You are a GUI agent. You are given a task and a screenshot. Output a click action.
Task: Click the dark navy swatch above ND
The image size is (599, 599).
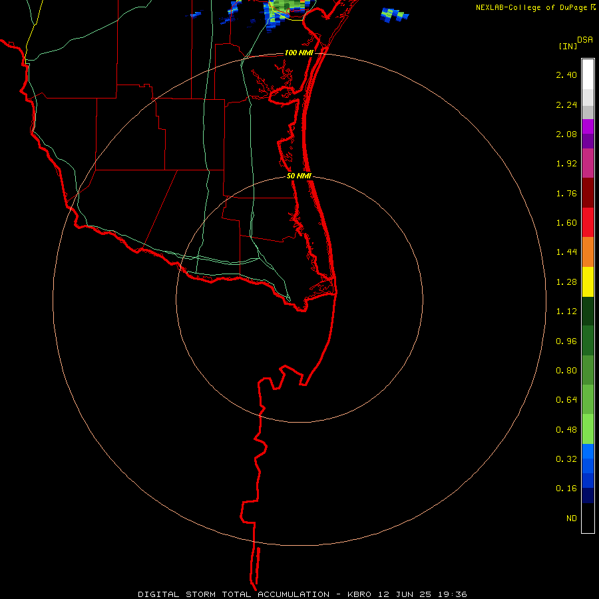(588, 496)
